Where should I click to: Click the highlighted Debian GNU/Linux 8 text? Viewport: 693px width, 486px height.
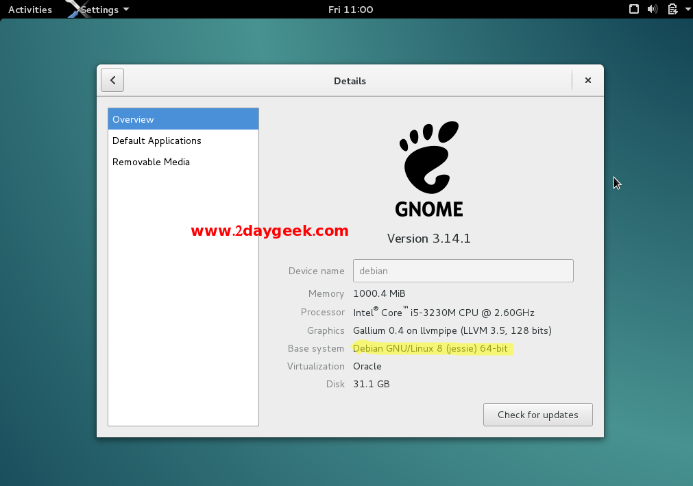click(x=430, y=348)
